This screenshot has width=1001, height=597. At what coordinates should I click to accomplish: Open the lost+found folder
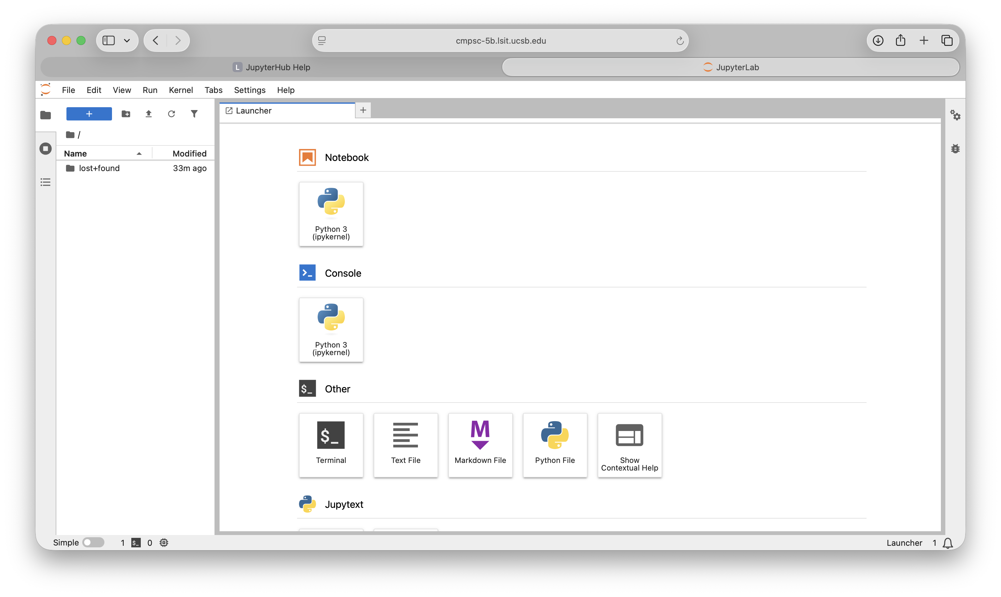[x=99, y=168]
